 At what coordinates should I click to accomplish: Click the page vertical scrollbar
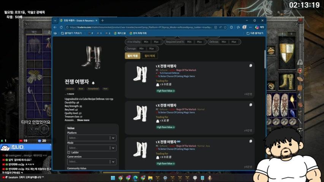[x=265, y=59]
